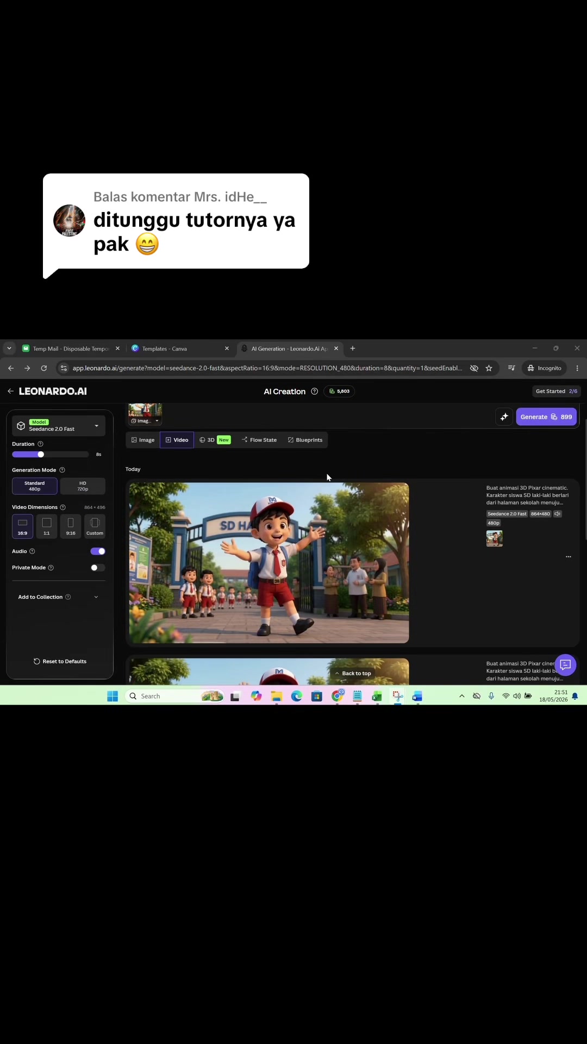The image size is (587, 1044).
Task: Click the Back to top button
Action: (353, 673)
